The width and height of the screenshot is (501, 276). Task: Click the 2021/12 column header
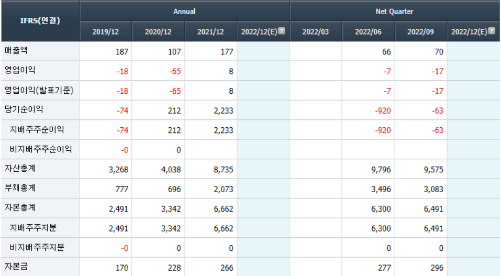click(210, 31)
